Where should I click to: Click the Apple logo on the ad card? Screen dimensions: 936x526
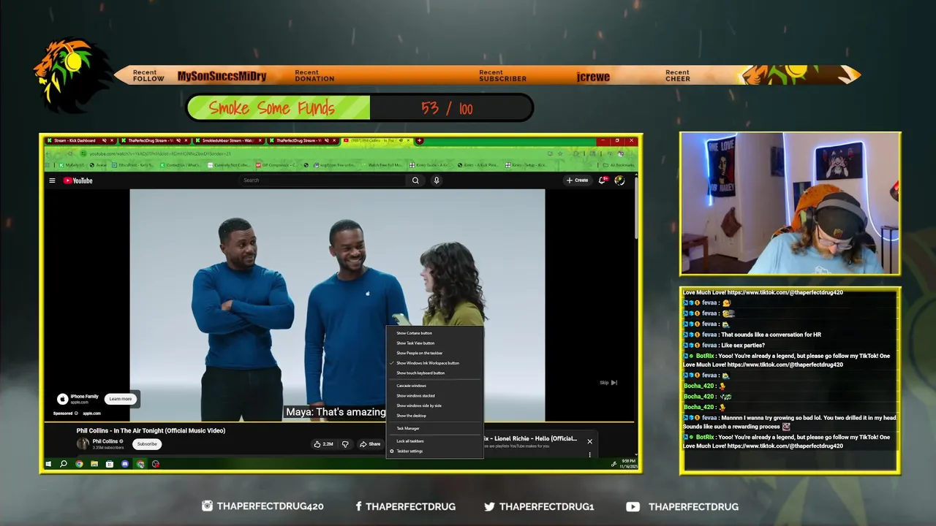62,399
